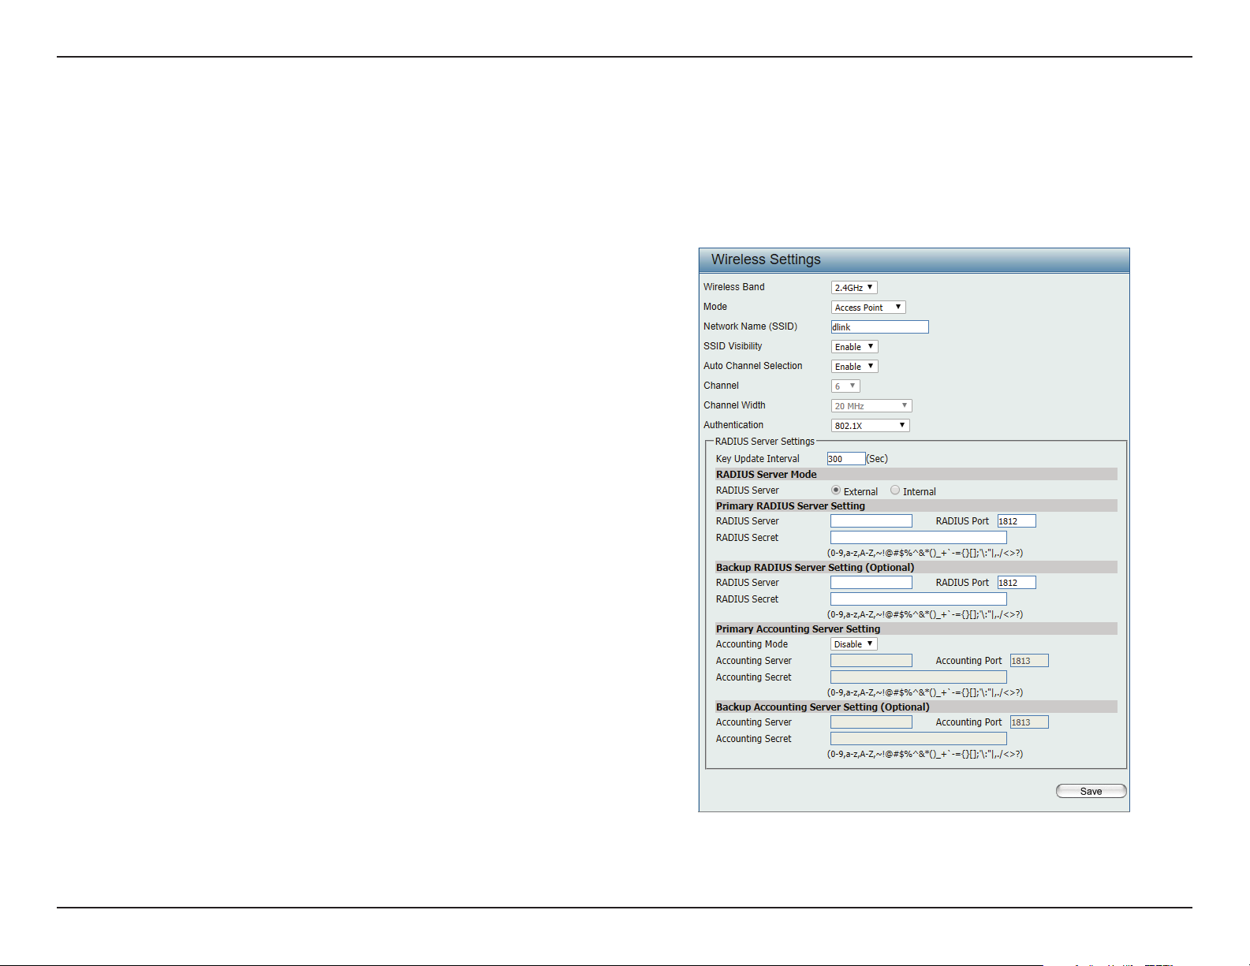Click the Primary Accounting Secret field
Viewport: 1250px width, 966px height.
pyautogui.click(x=919, y=677)
